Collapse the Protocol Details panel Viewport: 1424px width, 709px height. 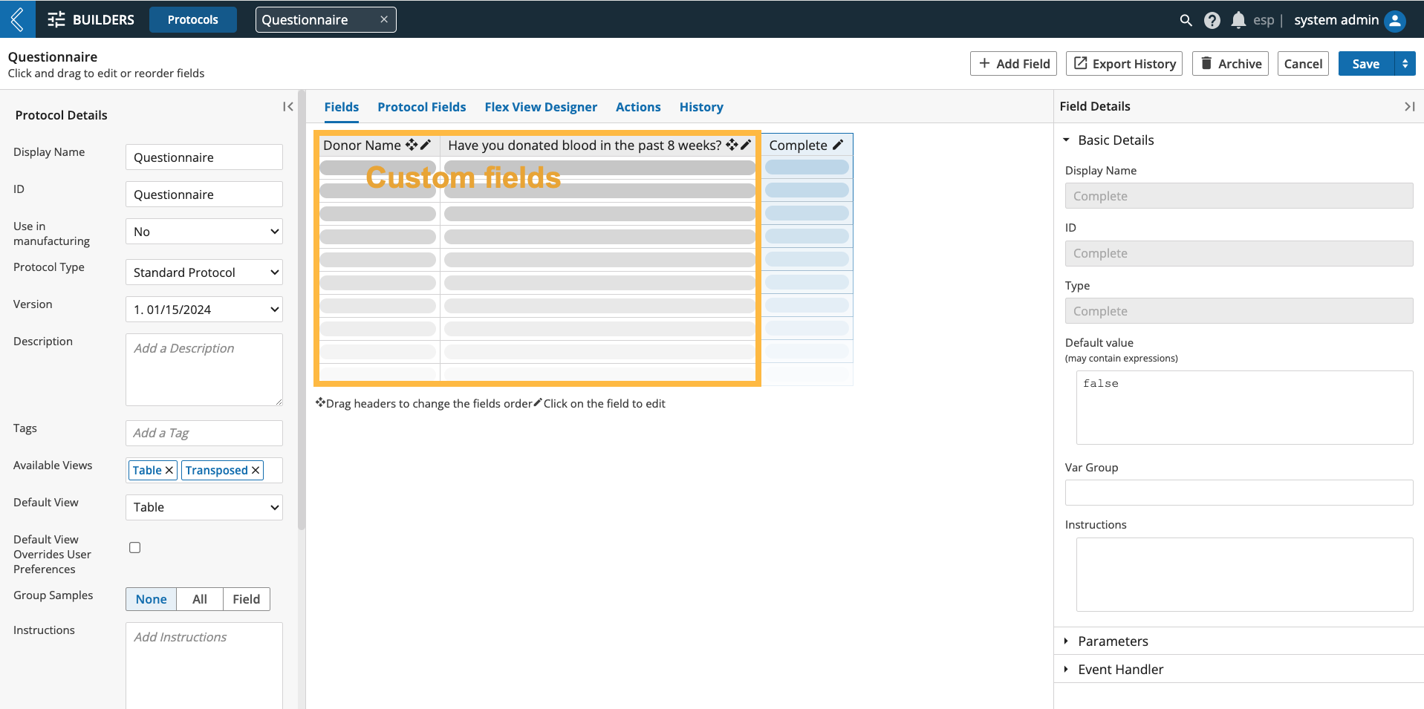(288, 107)
